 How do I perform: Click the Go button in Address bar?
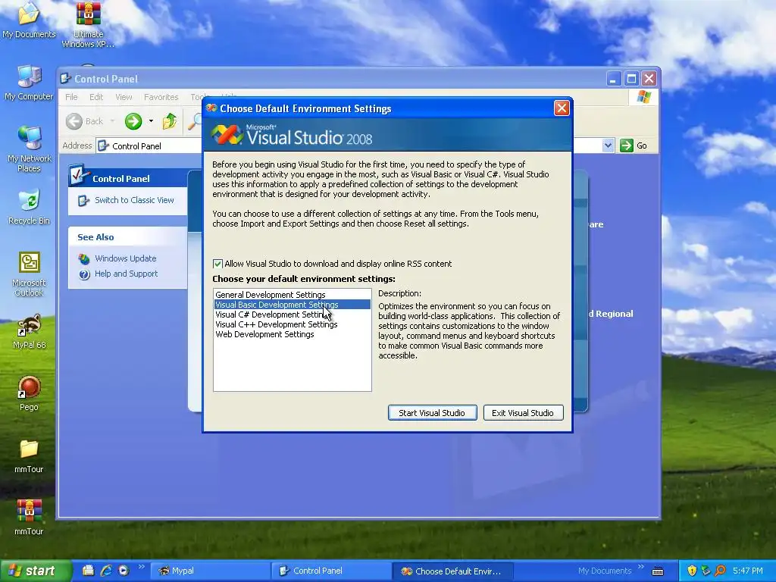634,145
